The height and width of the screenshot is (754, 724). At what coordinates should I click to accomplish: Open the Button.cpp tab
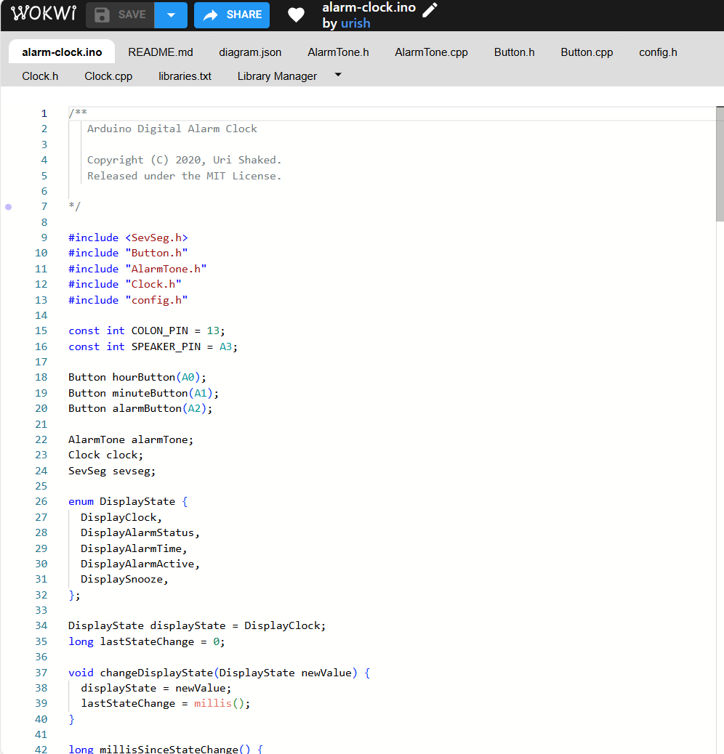point(587,52)
